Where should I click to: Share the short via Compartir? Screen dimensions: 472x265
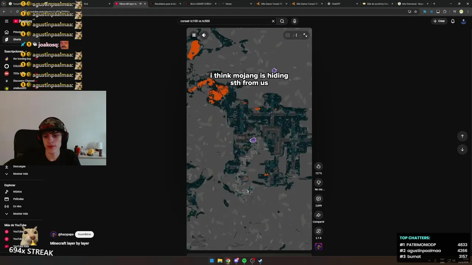pos(319,215)
